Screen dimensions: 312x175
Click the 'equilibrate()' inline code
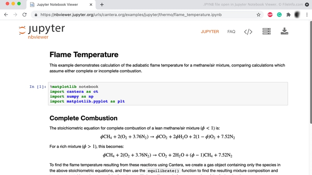pos(163,171)
